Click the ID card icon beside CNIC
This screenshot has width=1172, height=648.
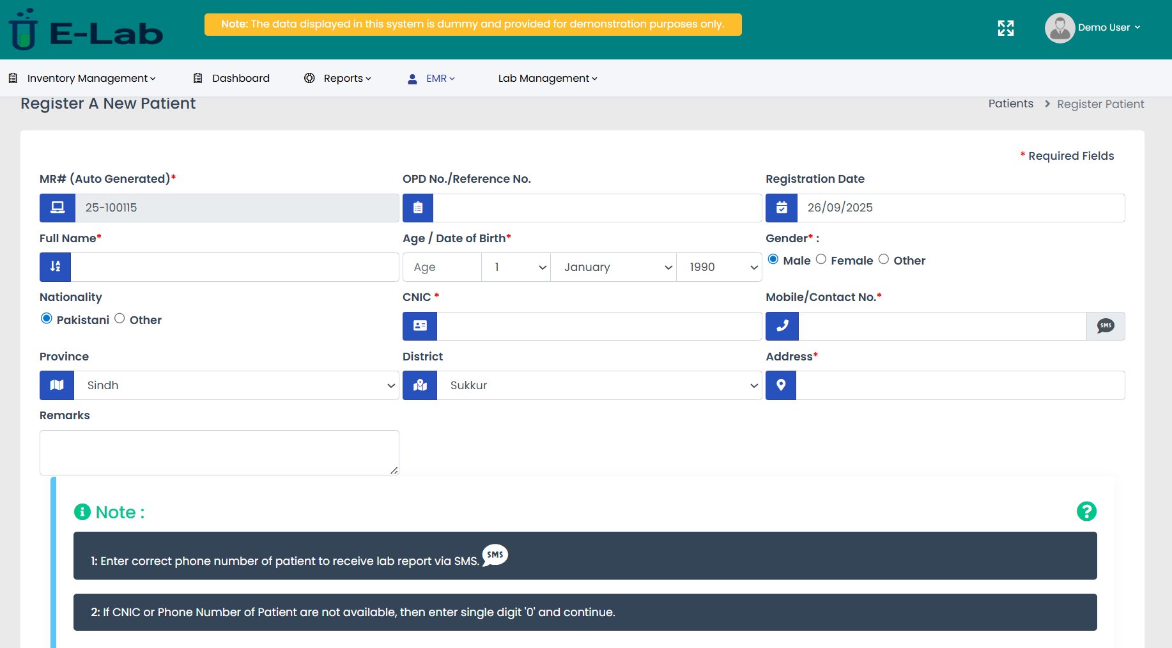click(x=420, y=326)
